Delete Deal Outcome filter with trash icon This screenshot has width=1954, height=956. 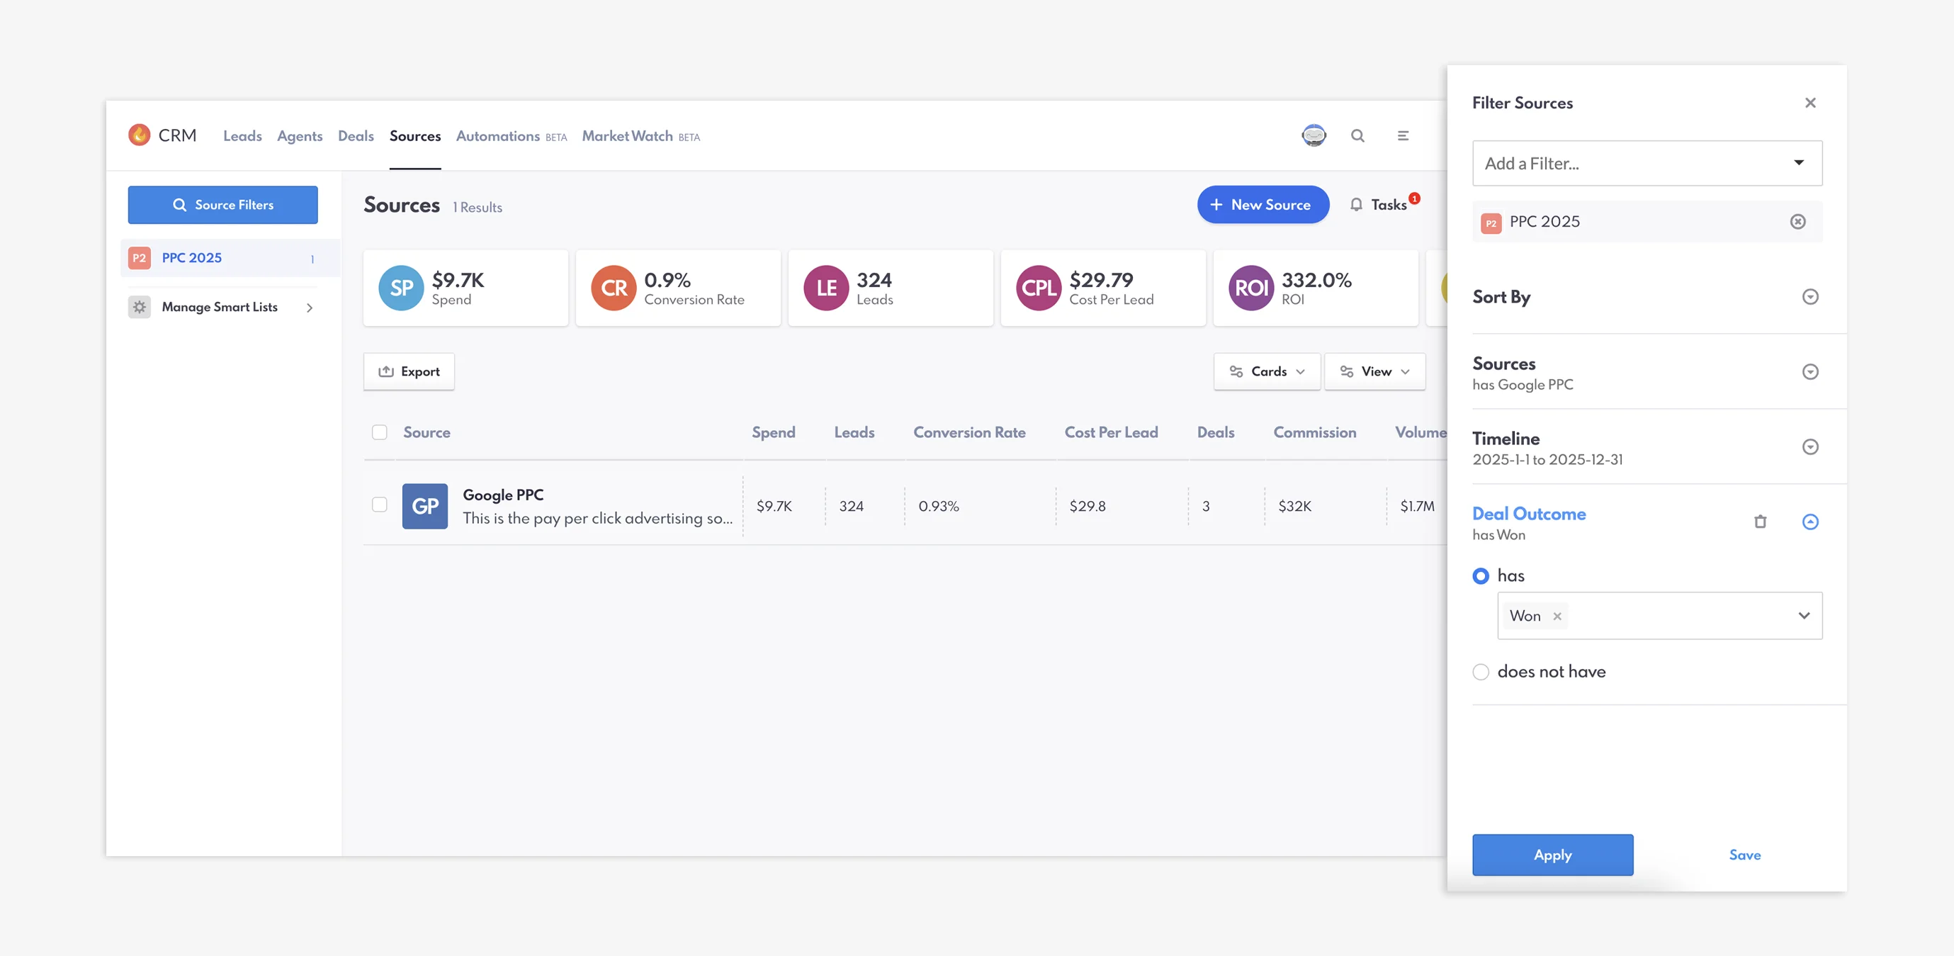pos(1760,522)
